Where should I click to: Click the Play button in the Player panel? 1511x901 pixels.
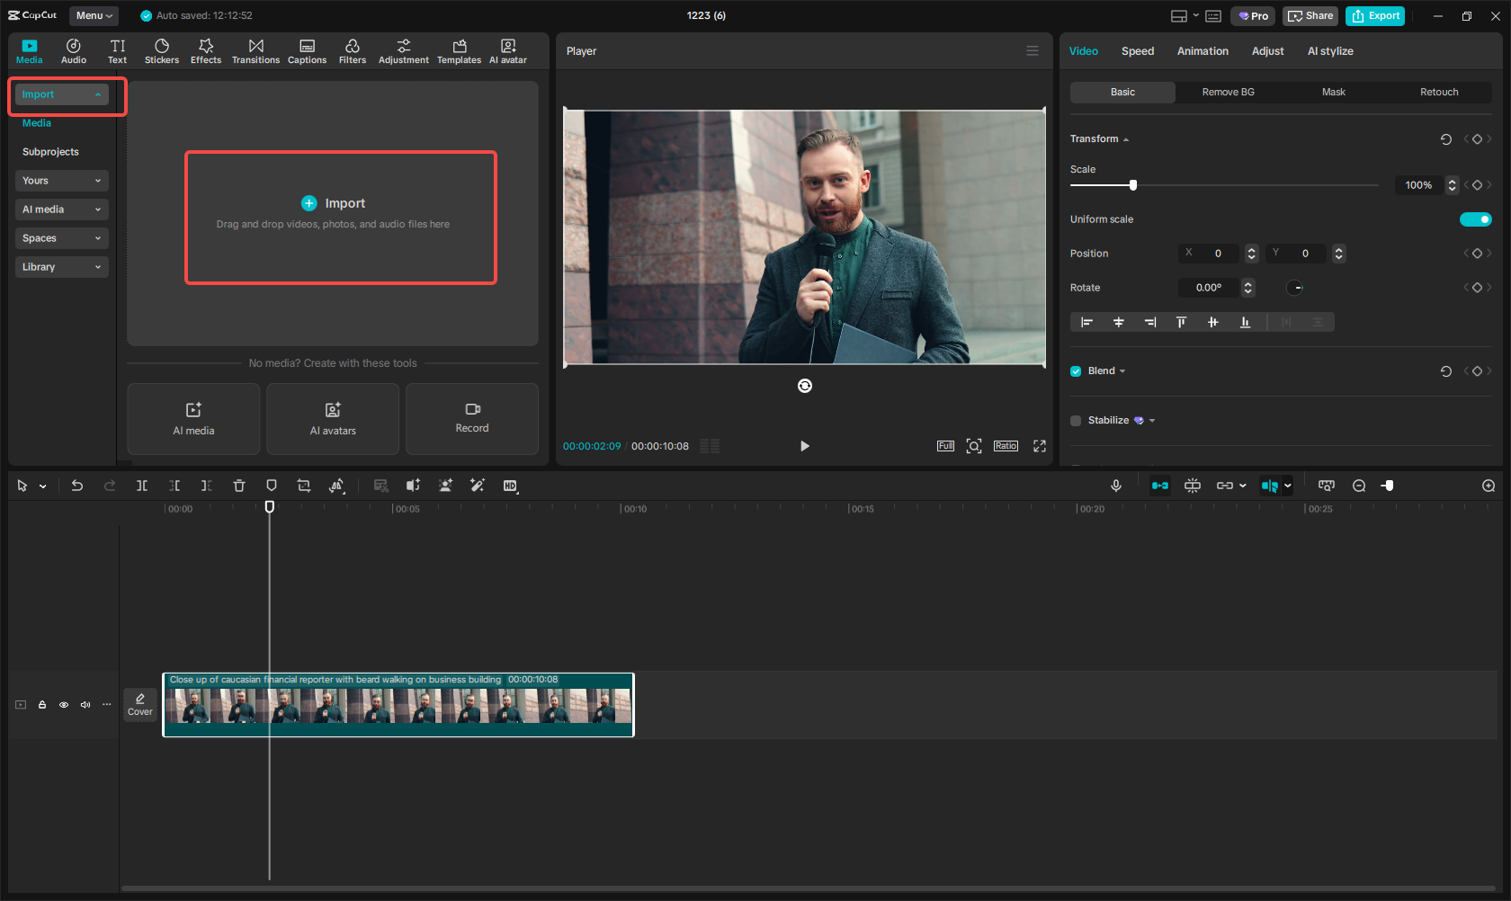pos(804,445)
